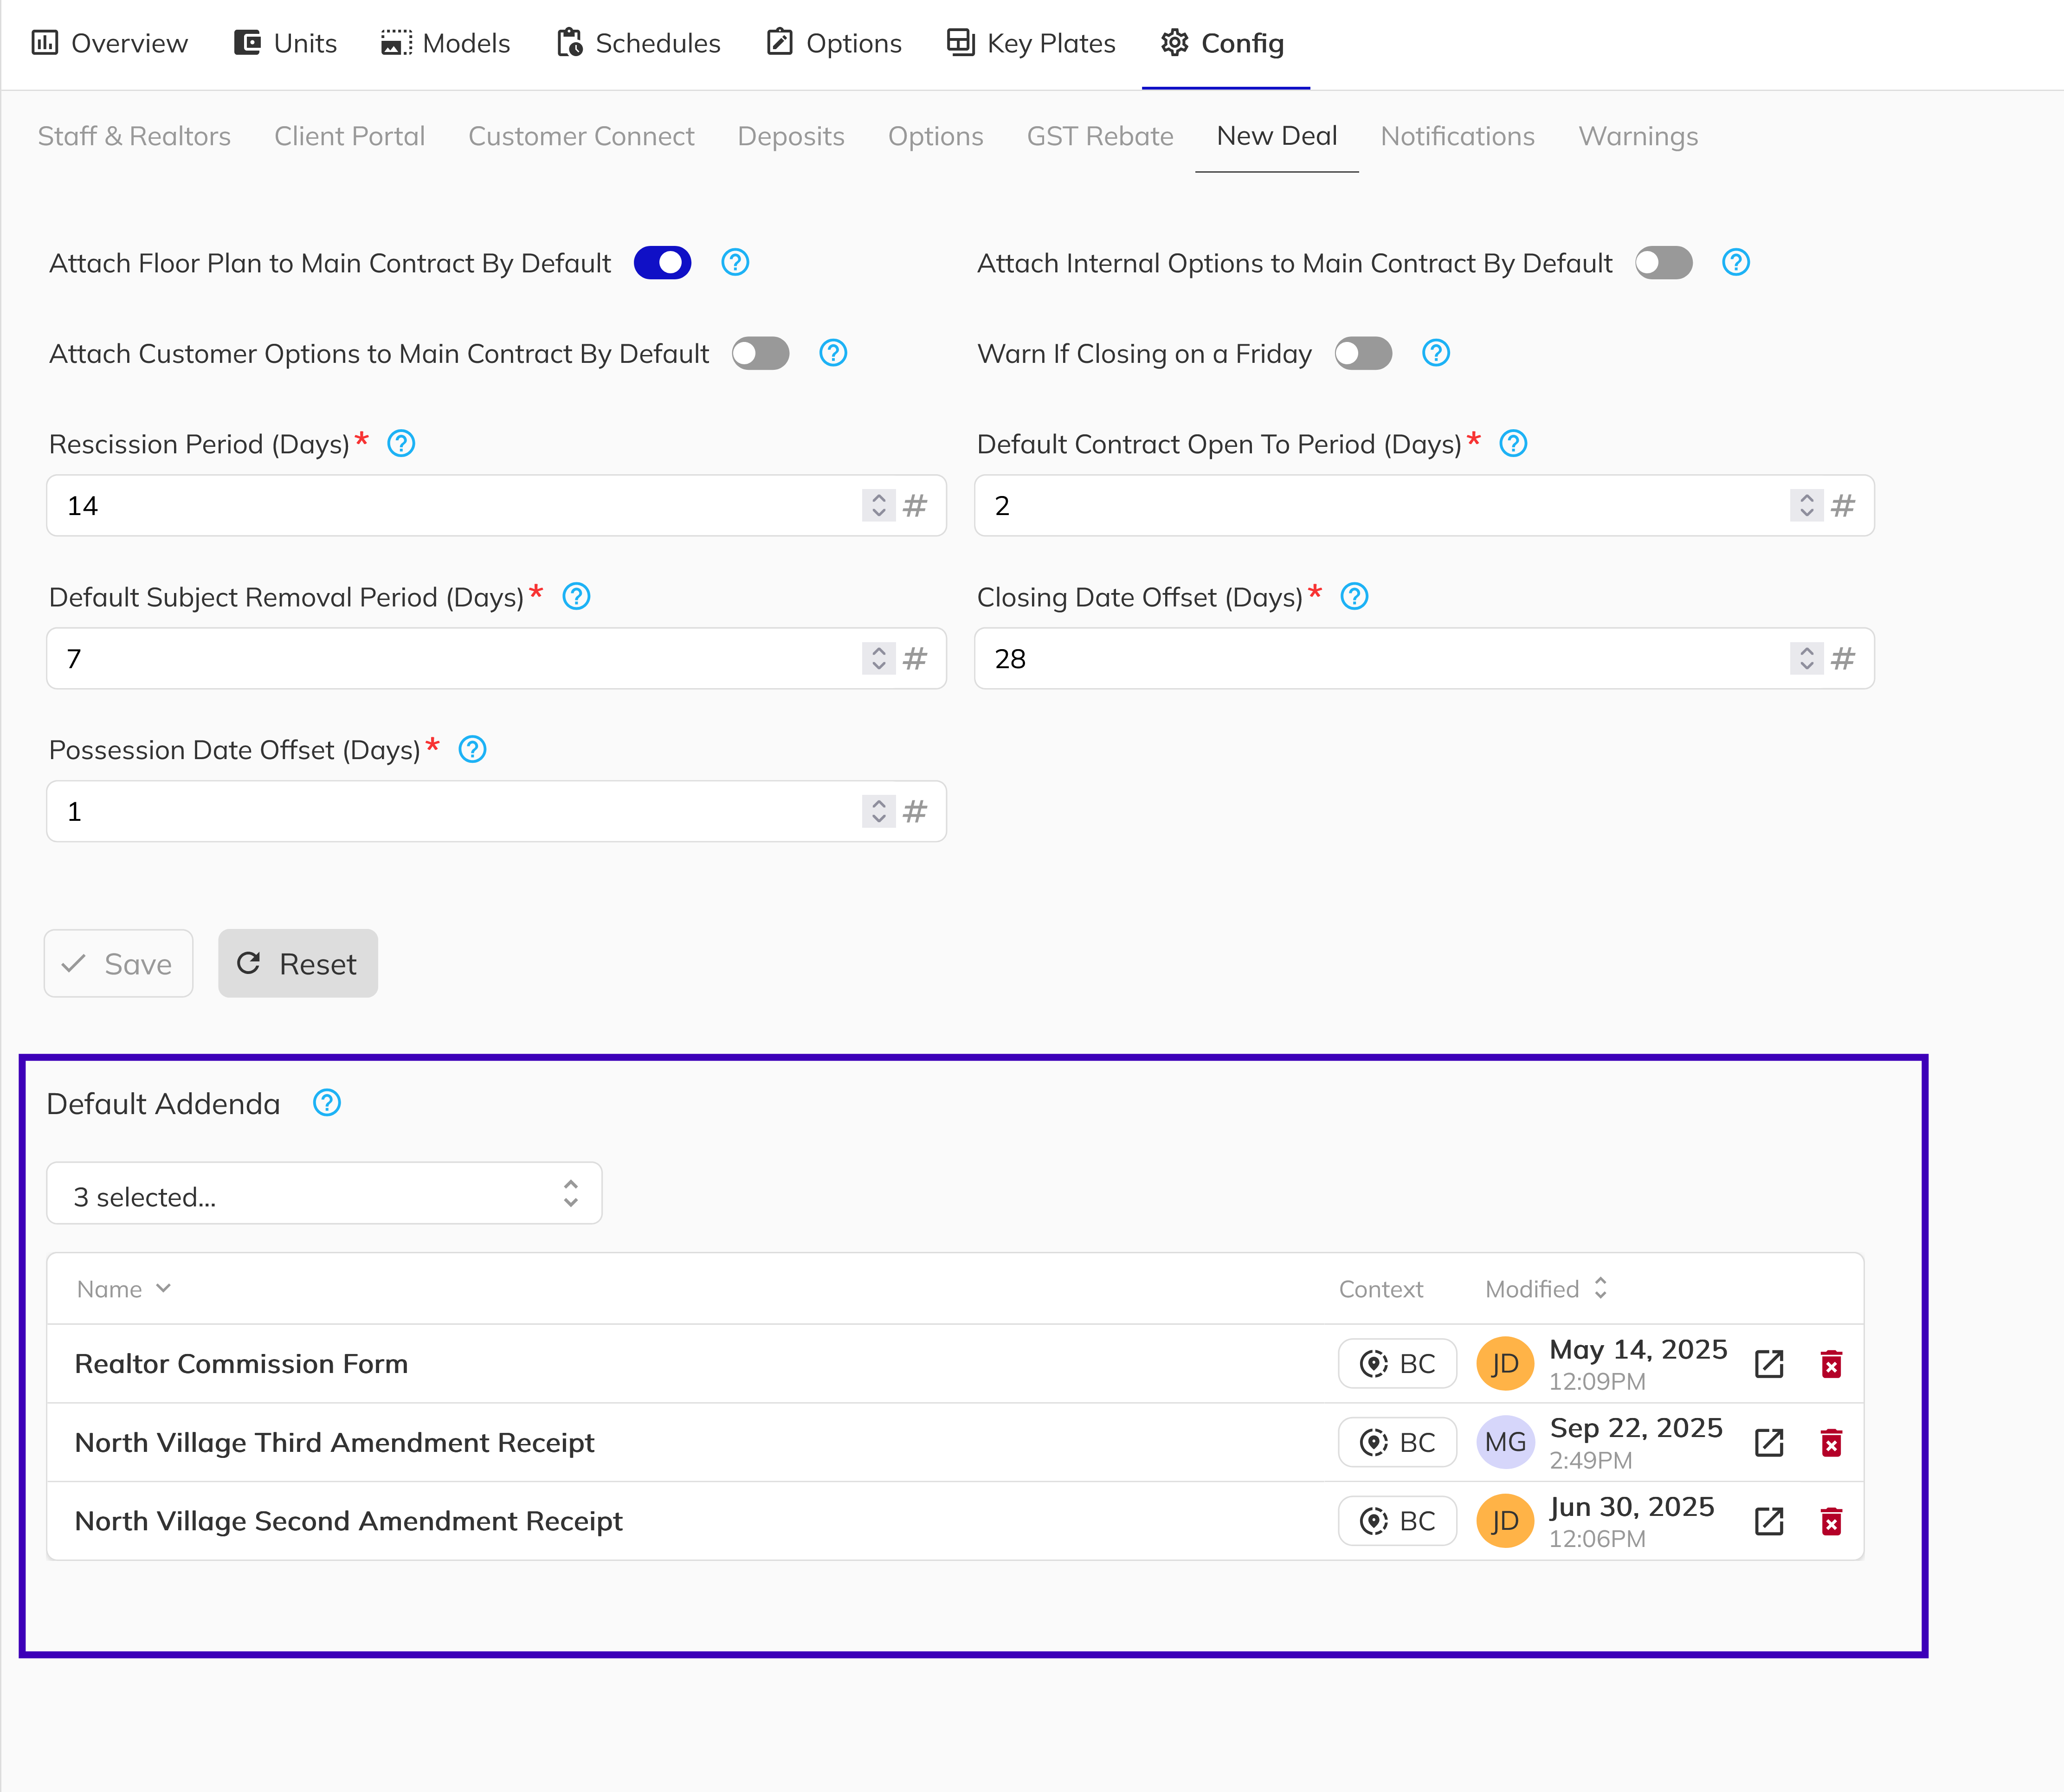The image size is (2064, 1792).
Task: Adjust Default Contract Open To Period stepper
Action: (x=1807, y=506)
